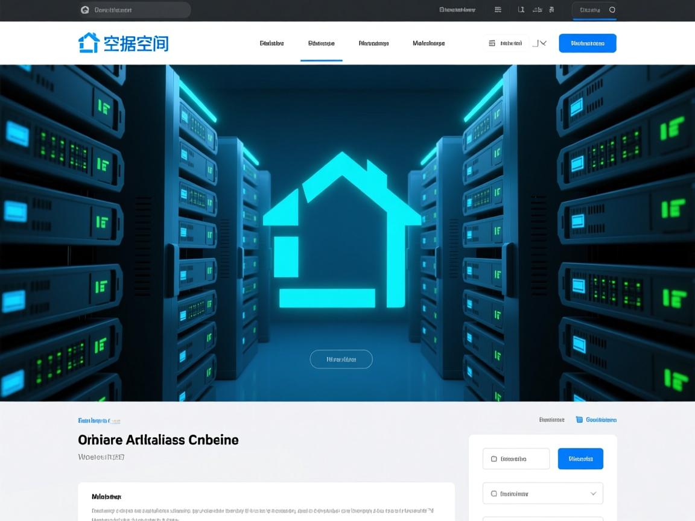
Task: Open the list icon in dark top bar
Action: point(498,10)
